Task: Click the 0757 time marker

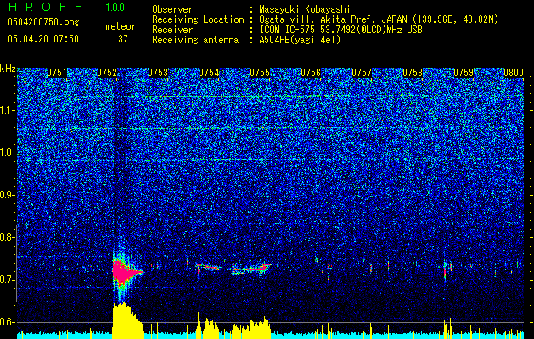Action: [x=362, y=73]
